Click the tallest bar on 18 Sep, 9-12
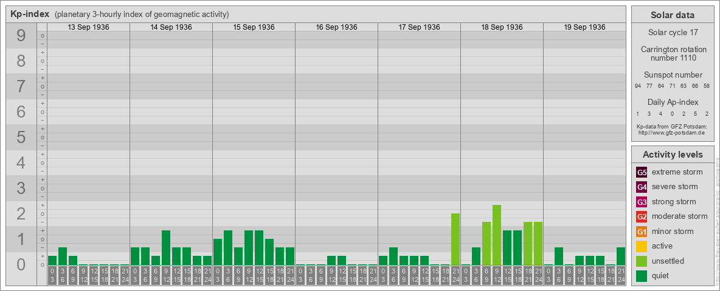Viewport: 720px width, 291px height. [x=496, y=235]
